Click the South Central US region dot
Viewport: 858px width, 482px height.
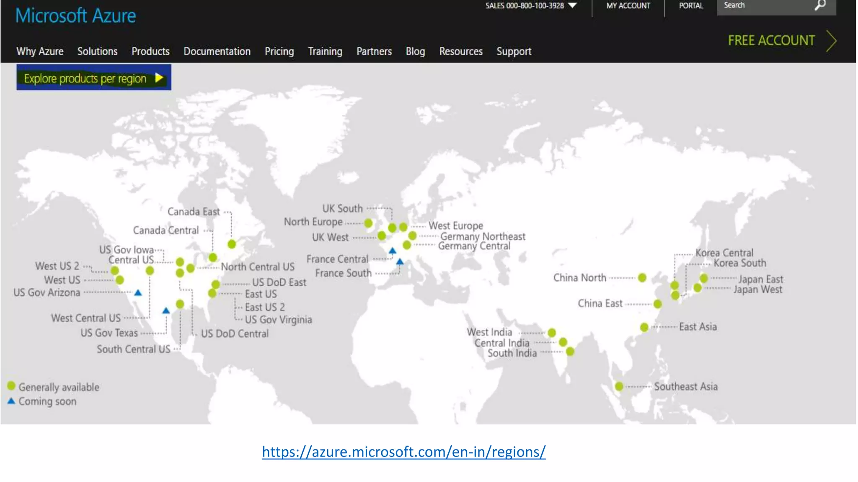click(180, 304)
